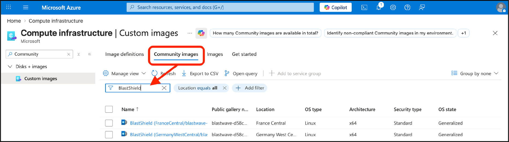Open the feedback icon
Viewport: 509px width, 142px height.
point(422,7)
